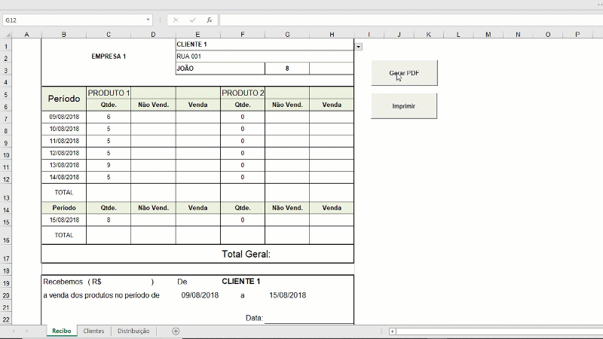Image resolution: width=603 pixels, height=339 pixels.
Task: Select the Recebemos ( R$ text cell
Action: pos(72,282)
